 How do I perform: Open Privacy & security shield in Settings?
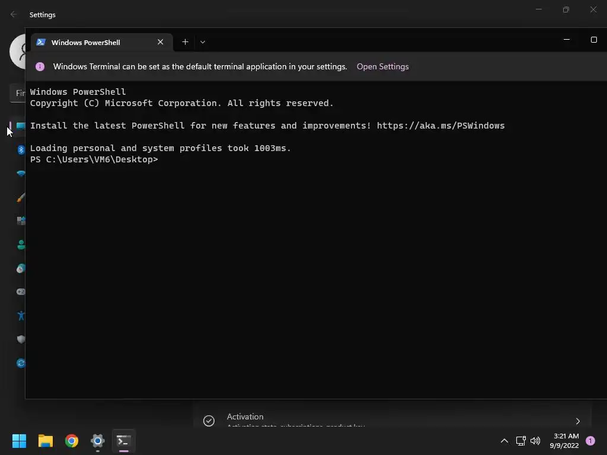pos(21,339)
